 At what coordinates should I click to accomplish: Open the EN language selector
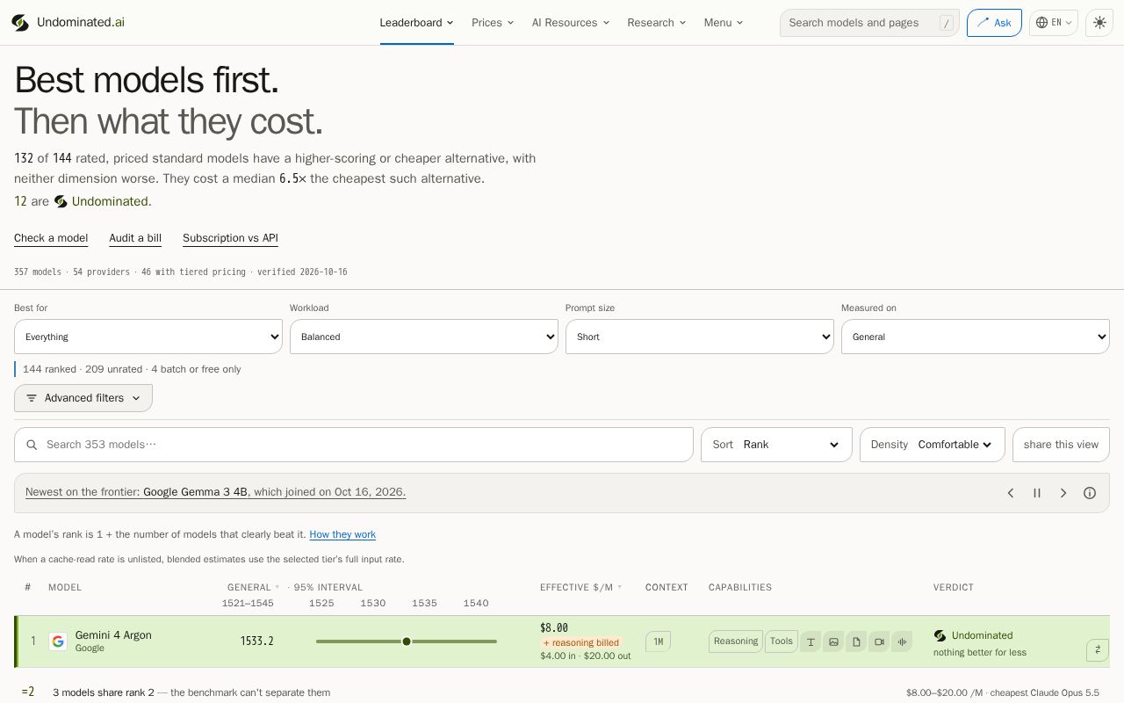pos(1054,23)
